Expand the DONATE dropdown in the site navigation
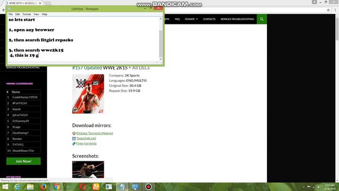 [191, 19]
